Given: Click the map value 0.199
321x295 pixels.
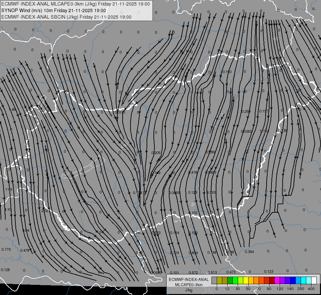Looking at the screenshot, I should pos(193,233).
